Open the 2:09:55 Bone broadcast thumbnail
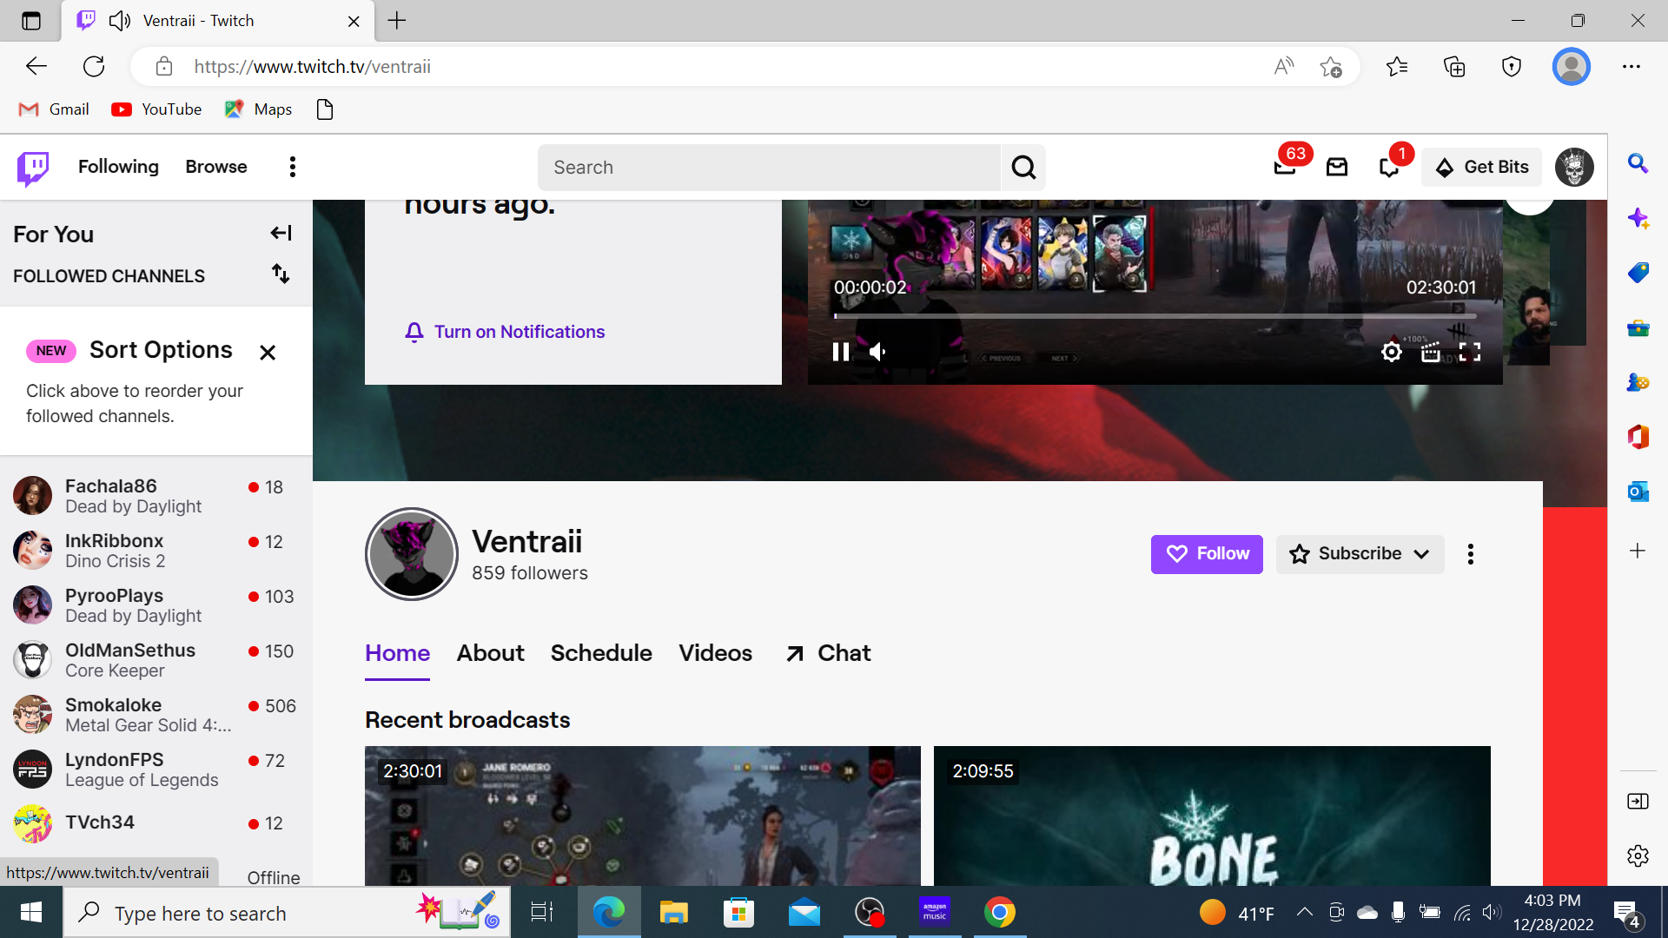This screenshot has width=1668, height=938. tap(1212, 816)
